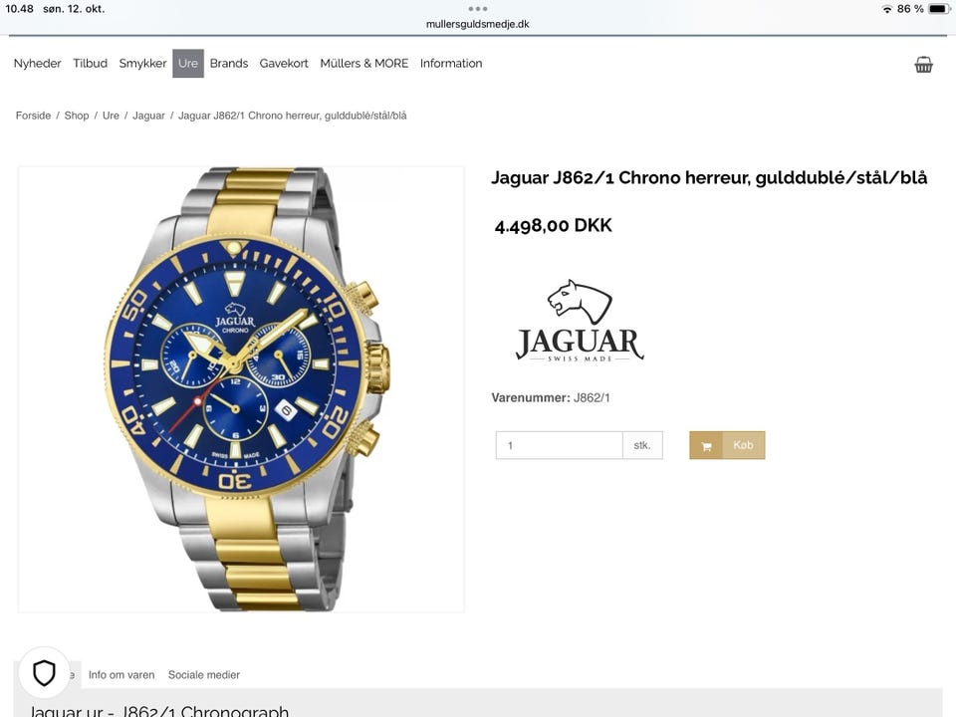This screenshot has width=956, height=717.
Task: Open the Brands menu
Action: tap(229, 64)
